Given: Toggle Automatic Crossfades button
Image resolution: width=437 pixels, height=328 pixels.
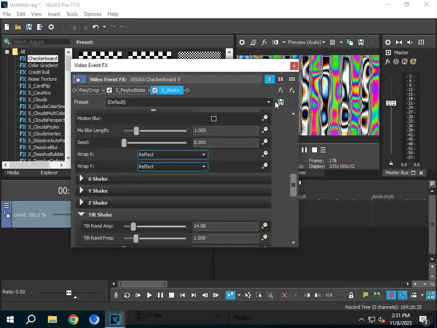Looking at the screenshot, I should (x=402, y=295).
